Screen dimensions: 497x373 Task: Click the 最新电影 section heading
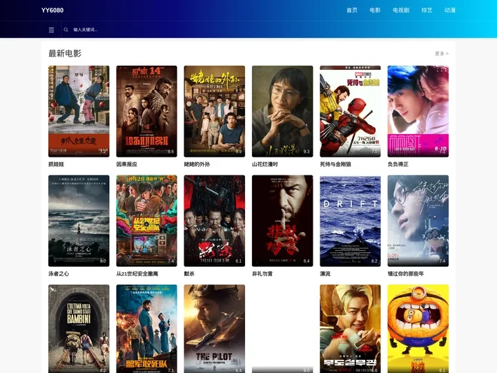click(x=65, y=53)
